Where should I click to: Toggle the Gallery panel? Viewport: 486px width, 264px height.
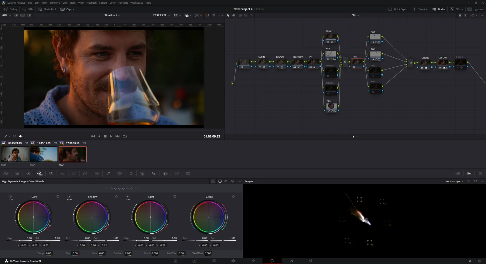pyautogui.click(x=10, y=9)
